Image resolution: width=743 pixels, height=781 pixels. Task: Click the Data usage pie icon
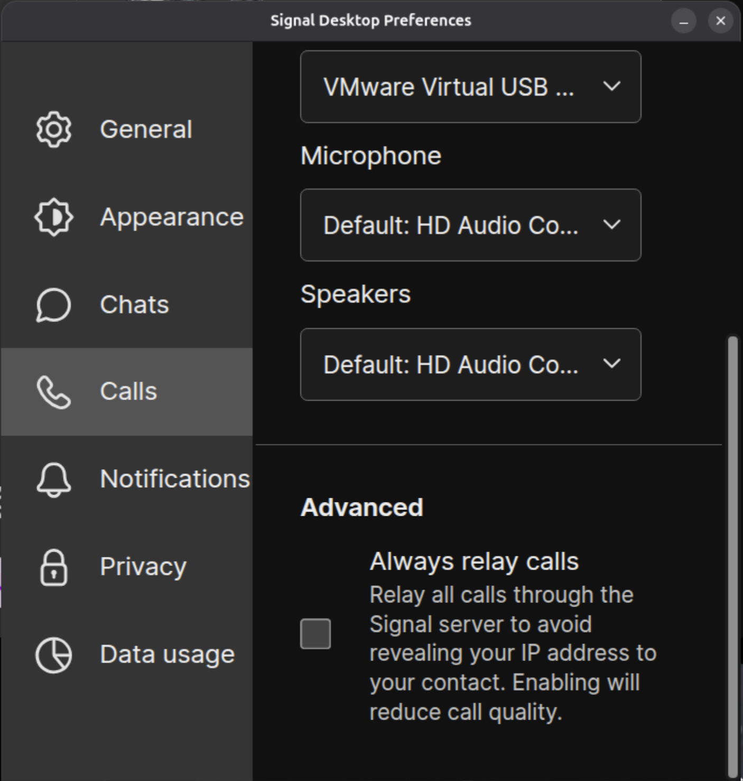point(53,655)
